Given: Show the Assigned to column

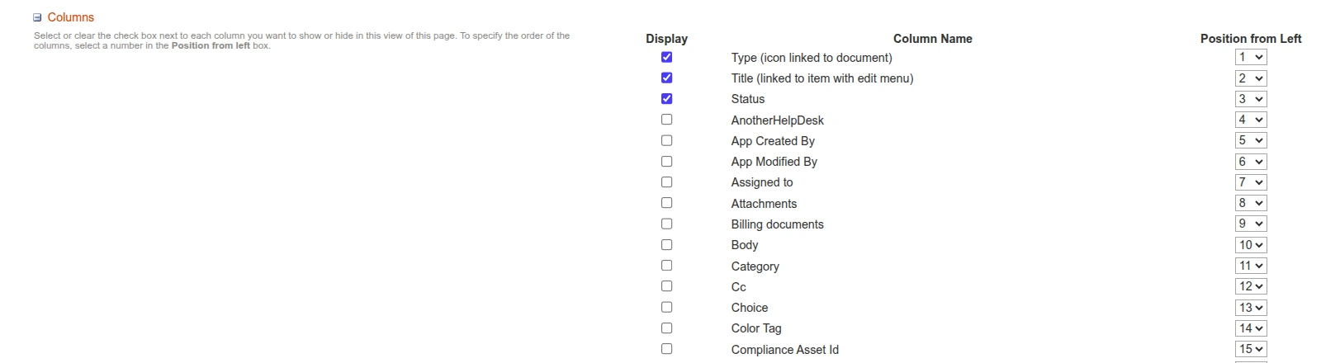Looking at the screenshot, I should [x=666, y=182].
